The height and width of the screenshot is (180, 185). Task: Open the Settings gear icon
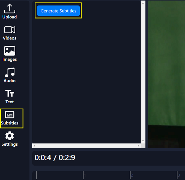pos(9,136)
